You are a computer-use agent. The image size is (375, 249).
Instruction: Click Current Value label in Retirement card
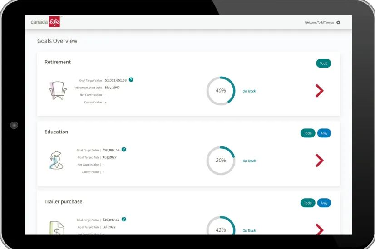tap(93, 102)
